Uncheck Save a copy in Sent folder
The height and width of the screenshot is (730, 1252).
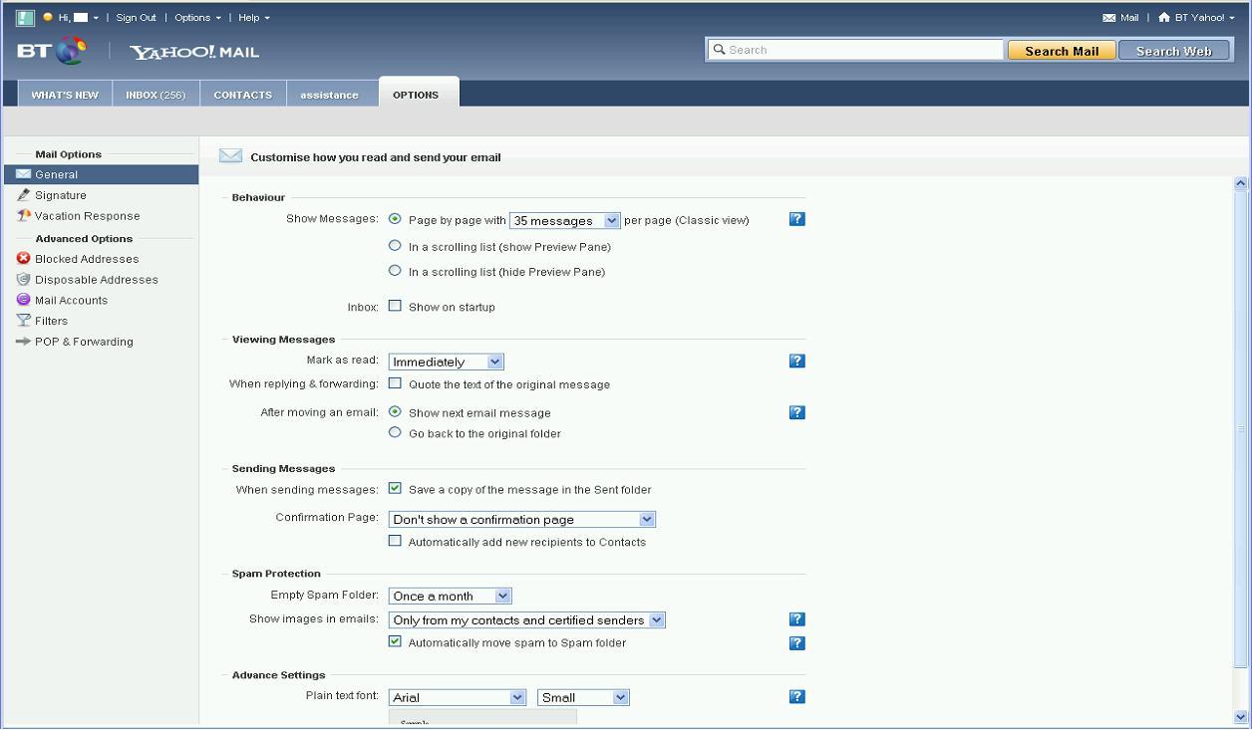pyautogui.click(x=395, y=489)
